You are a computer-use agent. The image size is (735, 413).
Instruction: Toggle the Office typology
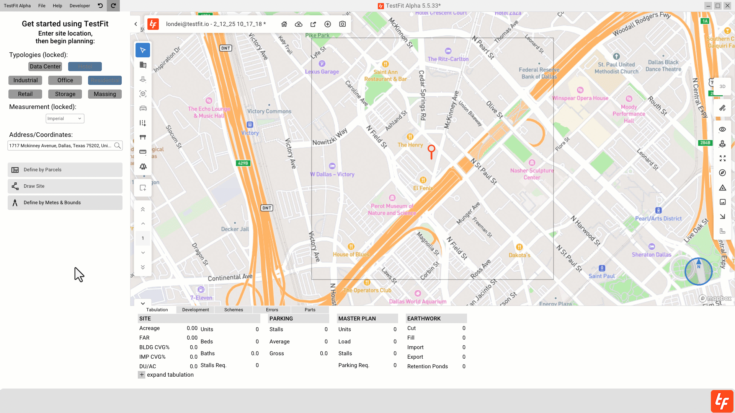[x=65, y=80]
